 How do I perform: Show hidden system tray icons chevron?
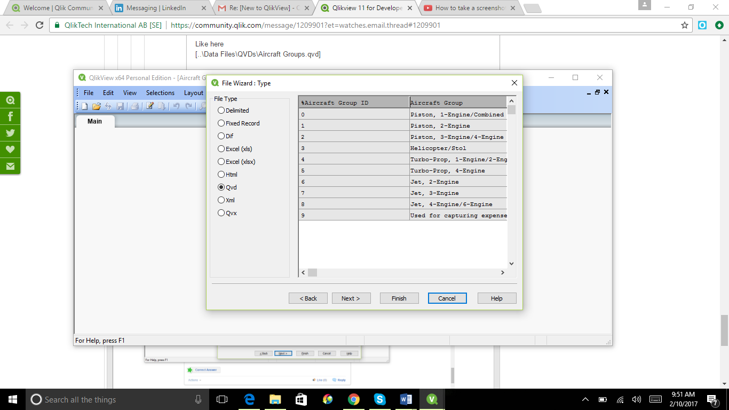pos(585,399)
